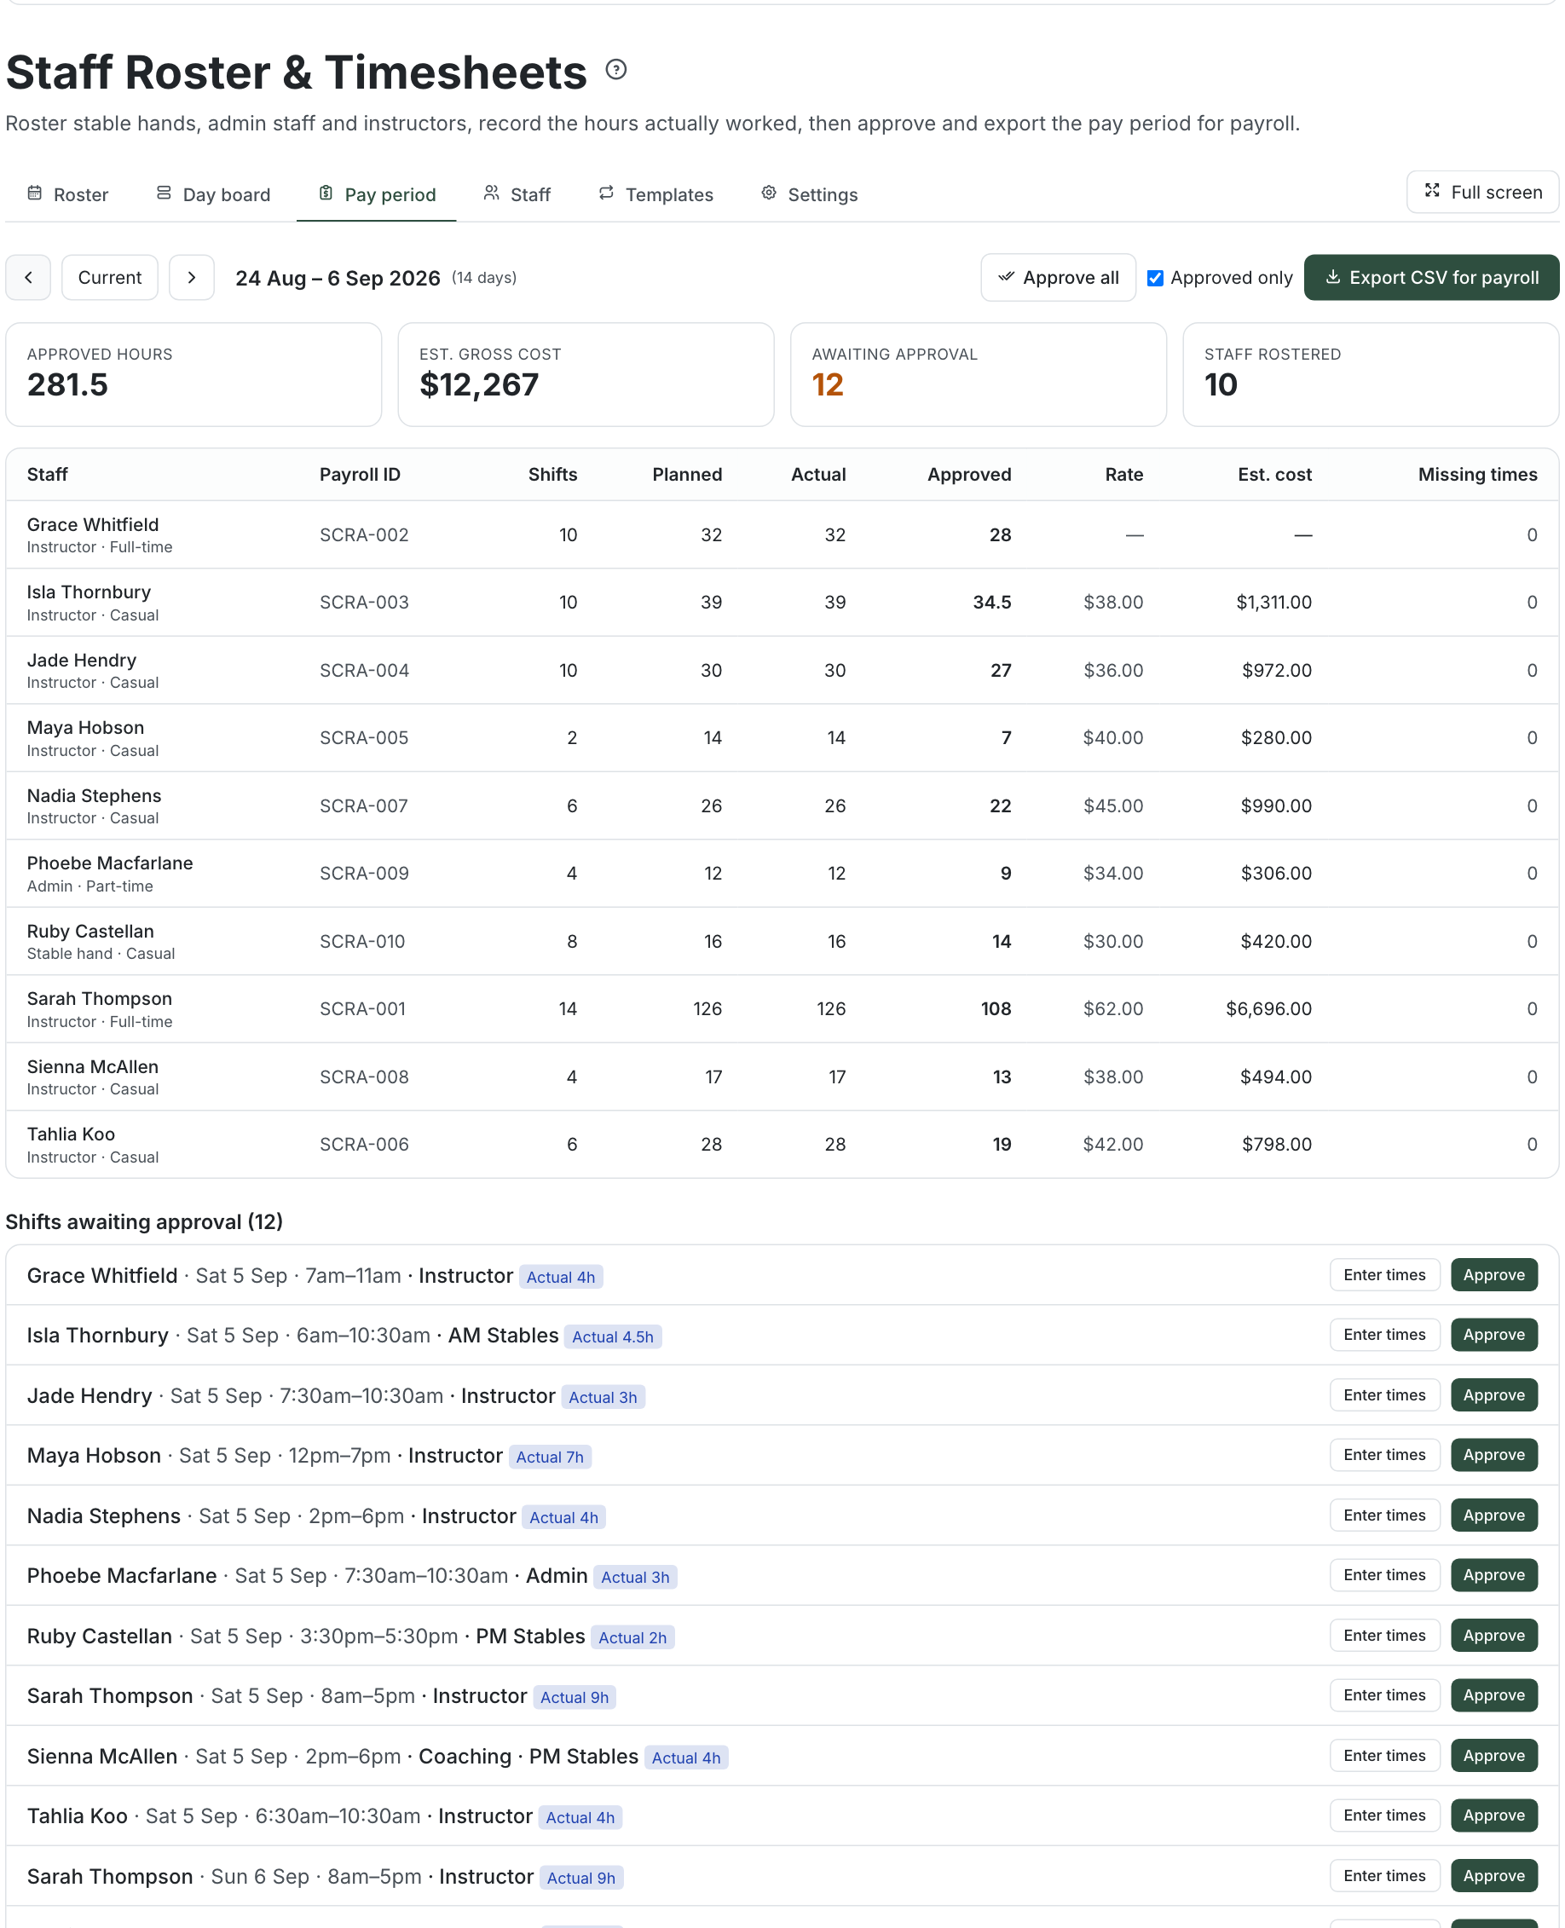Open the Staff tab
Screen dimensions: 1565x1928
point(517,194)
